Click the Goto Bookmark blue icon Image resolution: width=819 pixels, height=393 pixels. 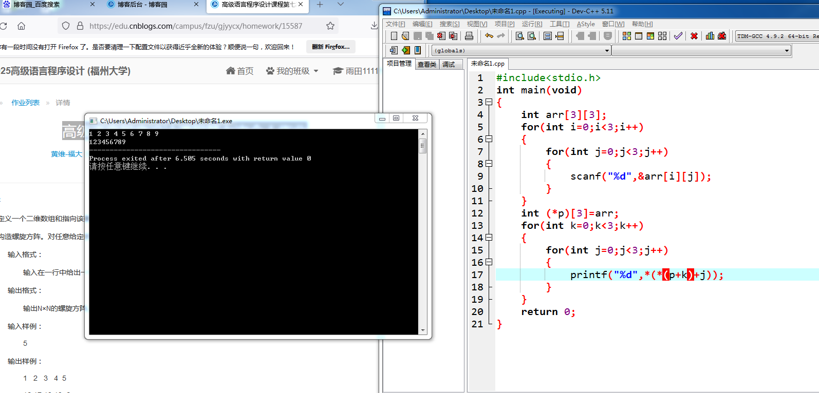pyautogui.click(x=418, y=50)
